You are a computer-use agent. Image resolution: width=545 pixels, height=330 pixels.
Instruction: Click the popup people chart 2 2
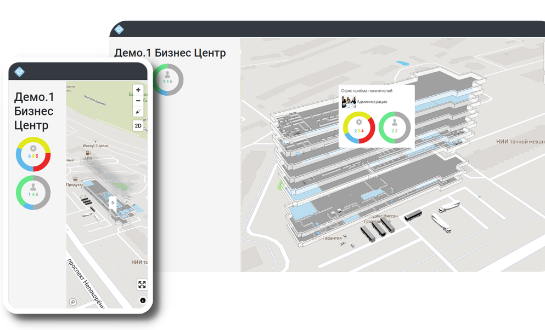(395, 128)
